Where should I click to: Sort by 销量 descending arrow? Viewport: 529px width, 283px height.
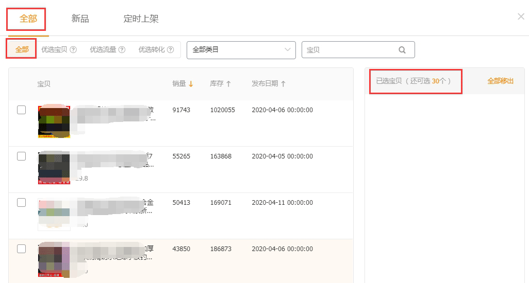pyautogui.click(x=191, y=84)
